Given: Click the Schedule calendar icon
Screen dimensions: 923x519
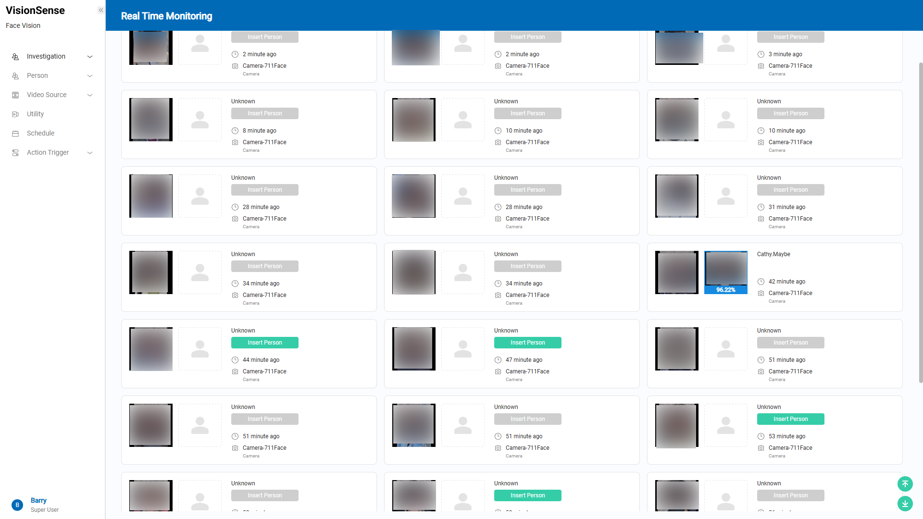Looking at the screenshot, I should [x=15, y=134].
